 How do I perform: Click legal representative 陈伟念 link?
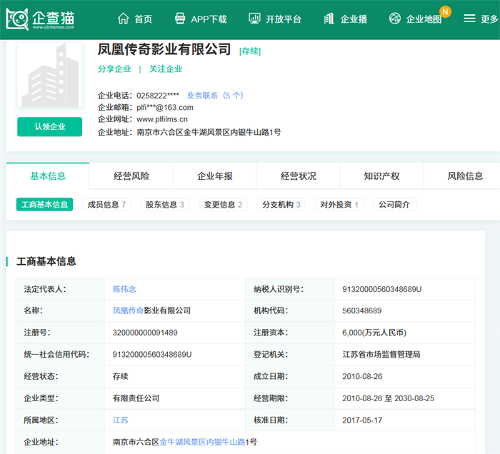click(124, 289)
